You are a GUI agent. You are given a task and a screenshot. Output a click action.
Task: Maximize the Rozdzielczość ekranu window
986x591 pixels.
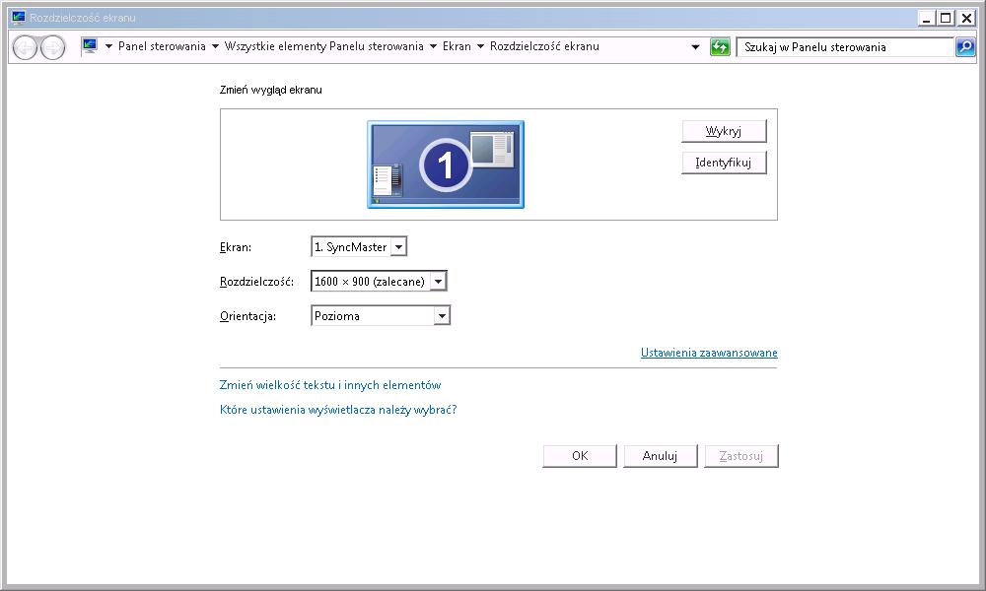pos(946,18)
